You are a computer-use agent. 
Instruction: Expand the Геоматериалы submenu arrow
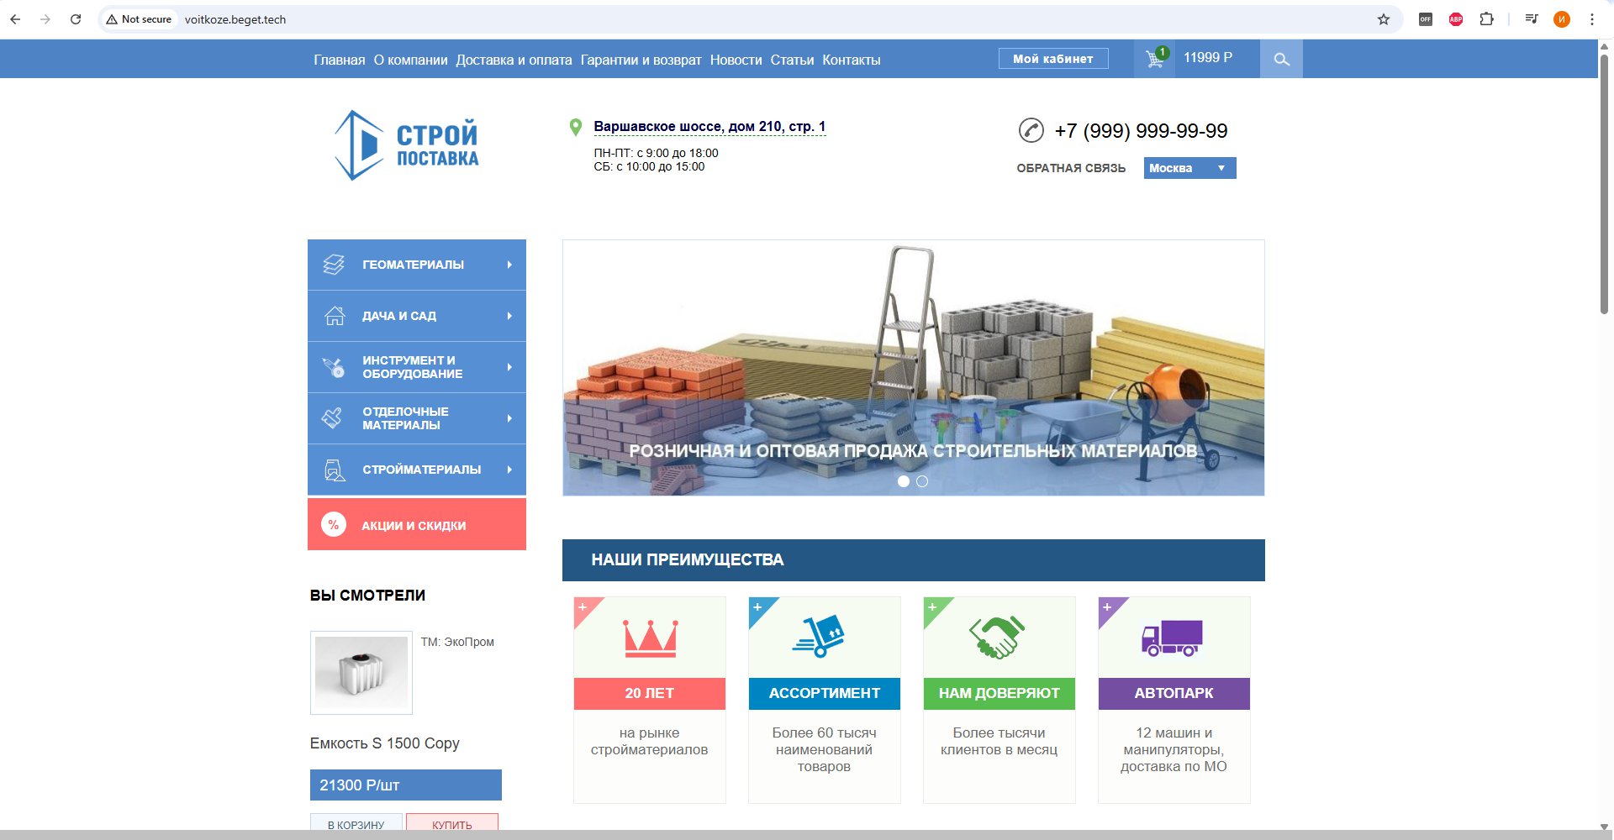(509, 265)
